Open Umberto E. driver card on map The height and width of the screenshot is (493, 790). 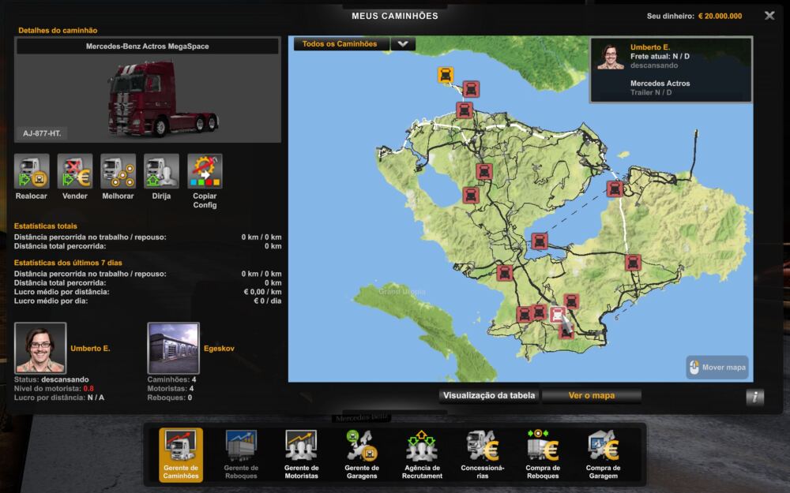[x=671, y=69]
